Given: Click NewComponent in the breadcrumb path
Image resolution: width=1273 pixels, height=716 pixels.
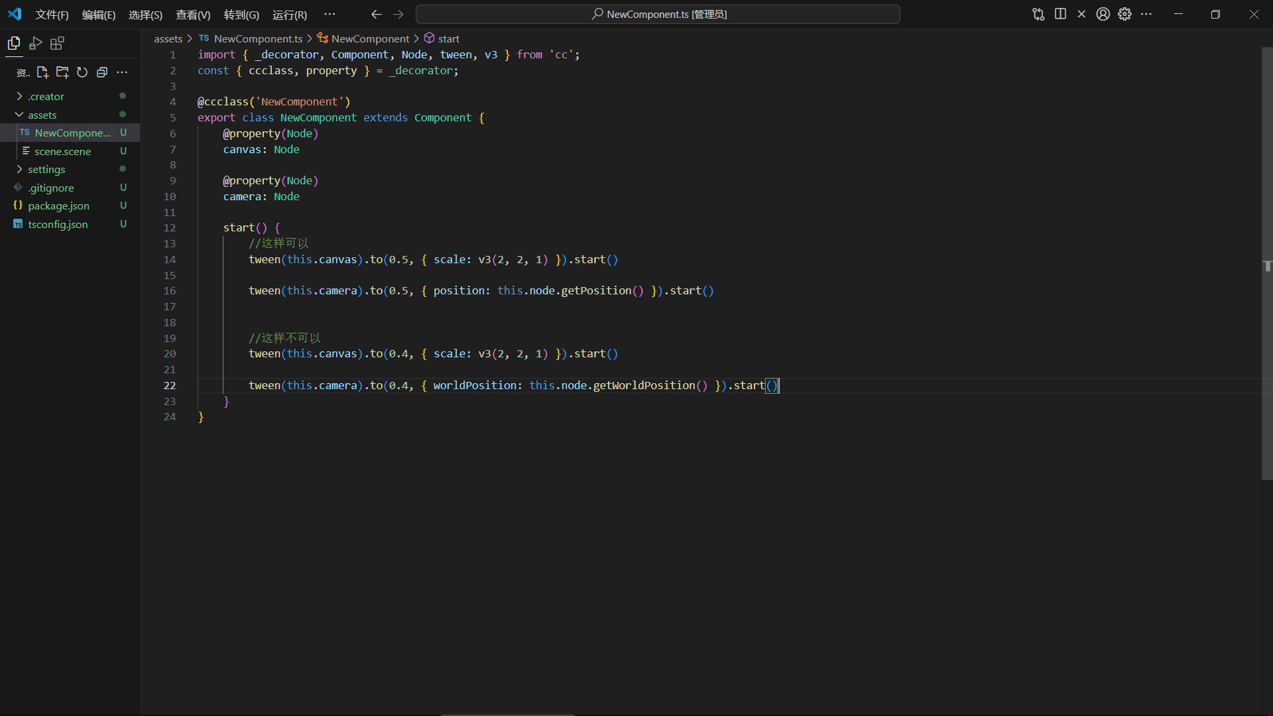Looking at the screenshot, I should pos(370,38).
